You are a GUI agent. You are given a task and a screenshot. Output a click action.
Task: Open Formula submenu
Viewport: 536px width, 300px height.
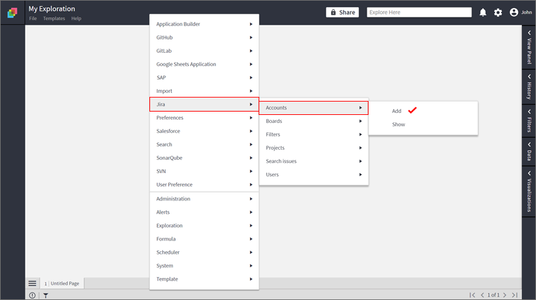(204, 239)
